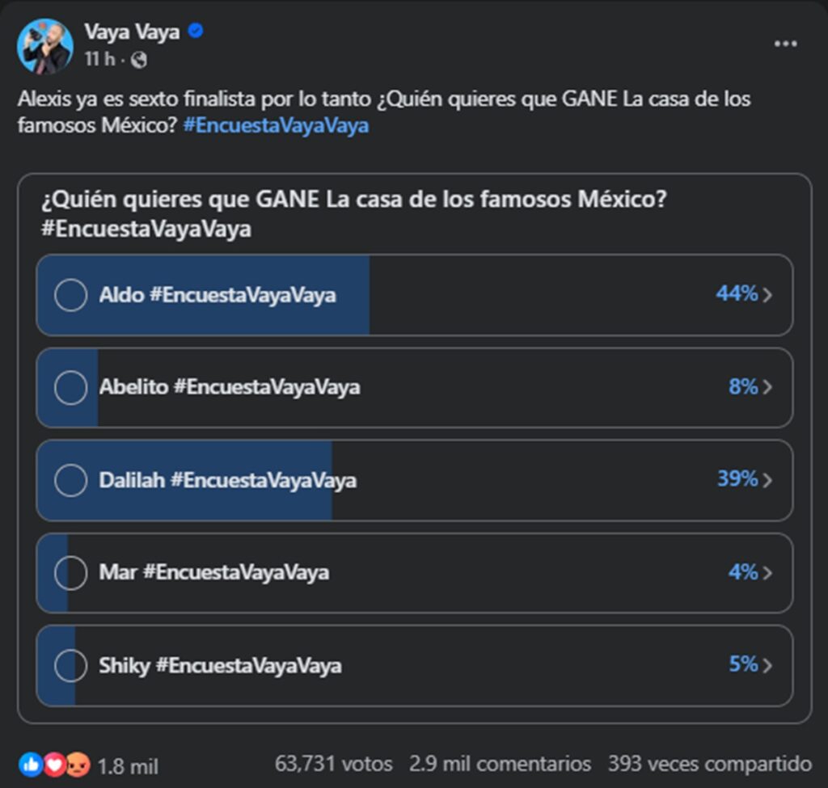The height and width of the screenshot is (788, 828).
Task: Click the 11 h post timestamp
Action: pyautogui.click(x=99, y=60)
